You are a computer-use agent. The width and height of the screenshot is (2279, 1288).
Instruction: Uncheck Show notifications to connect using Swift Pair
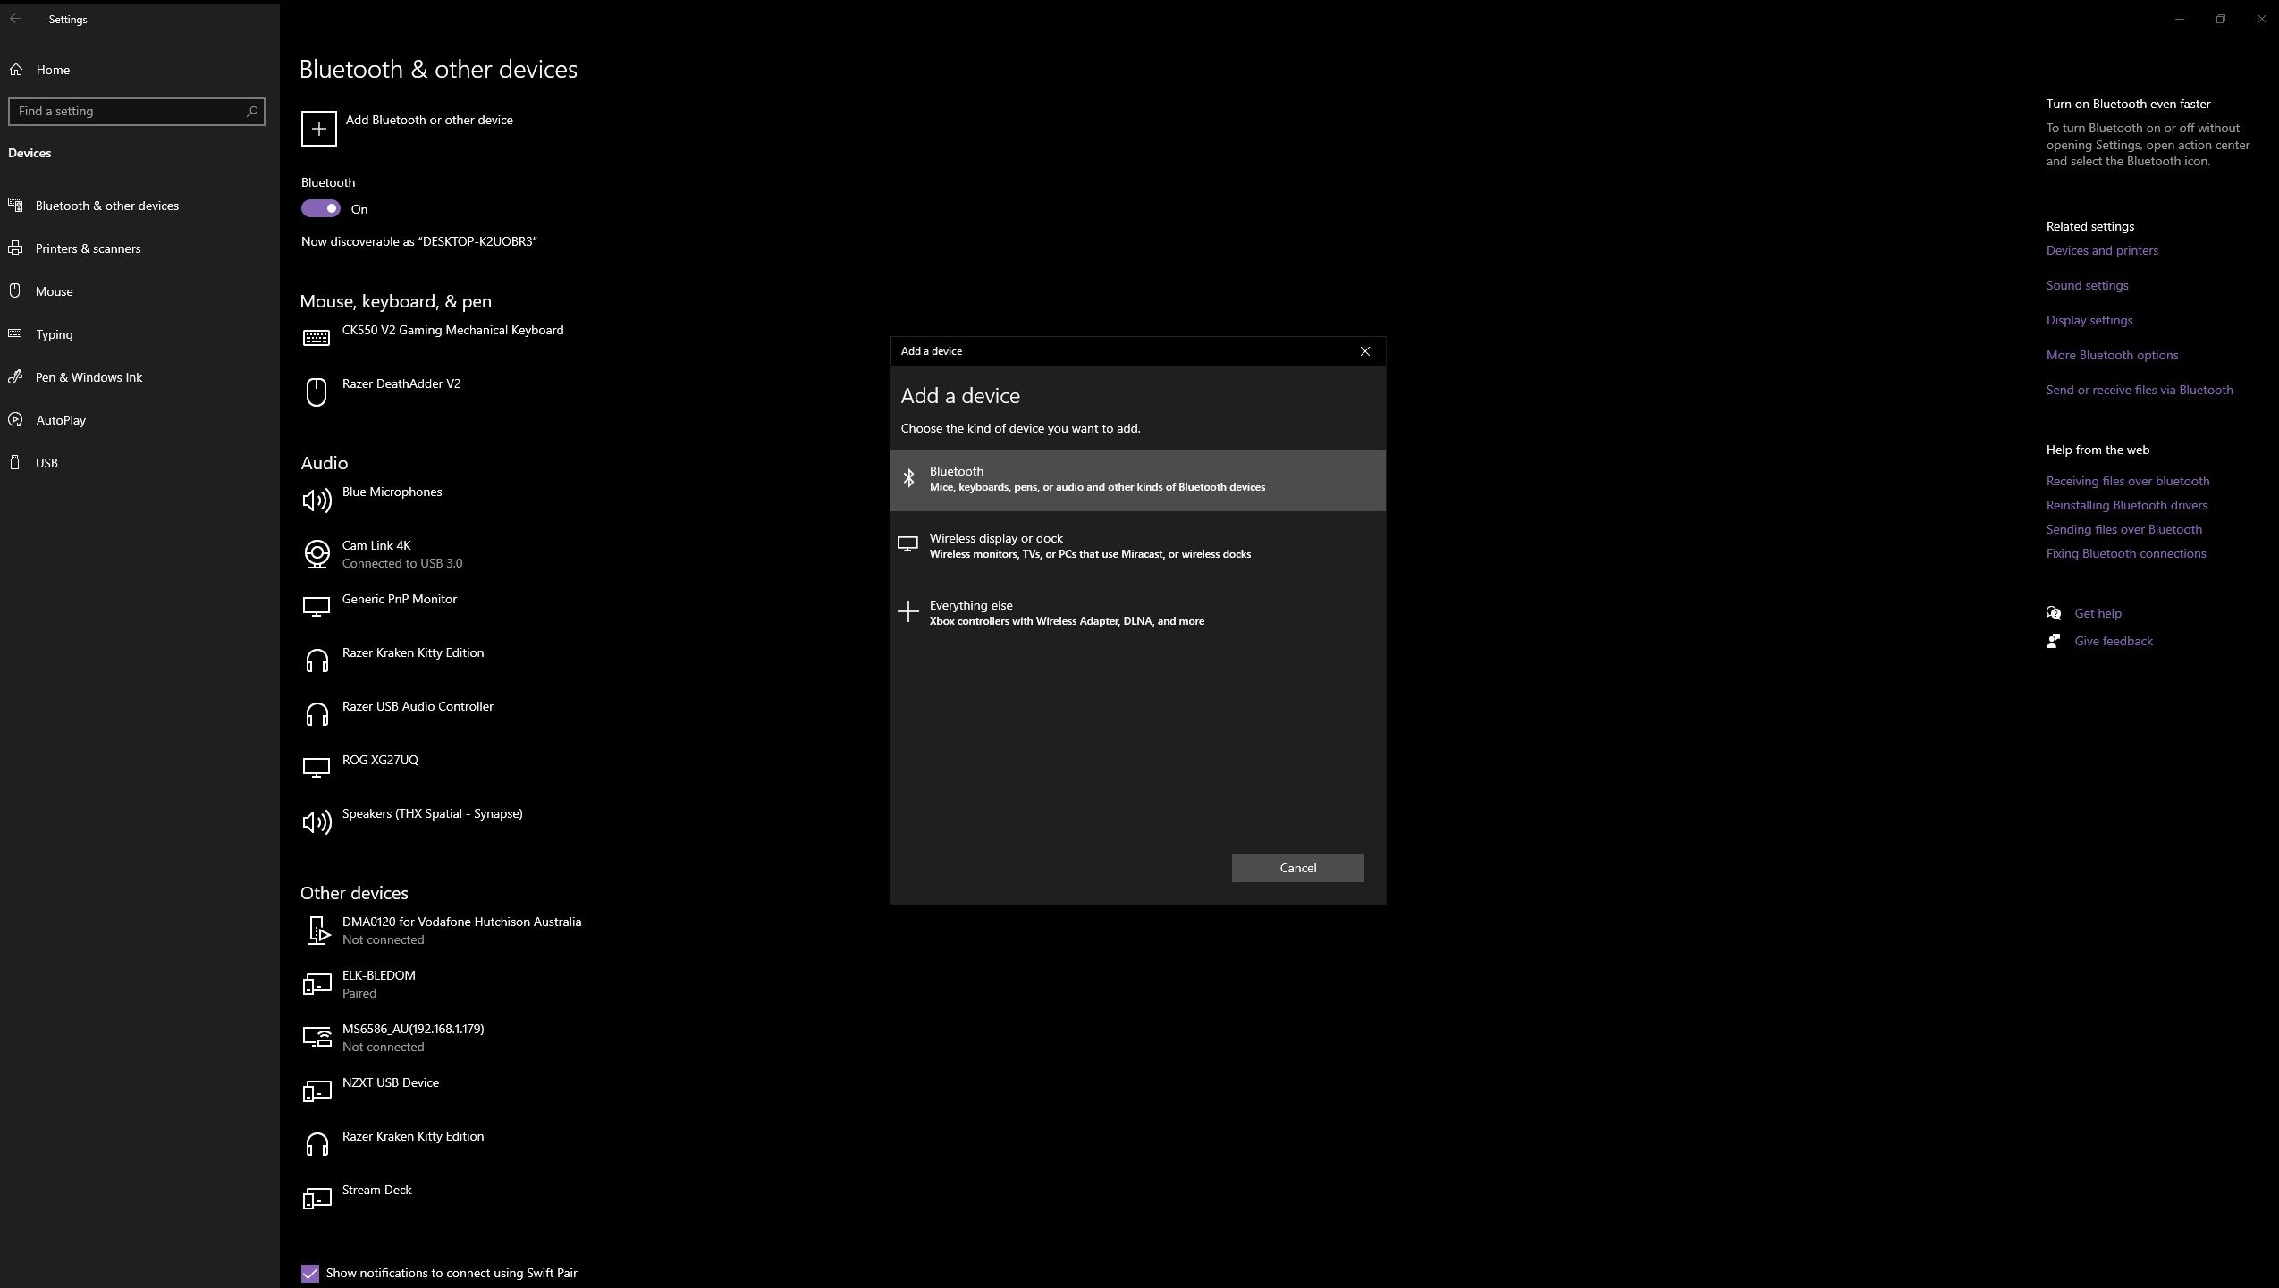(x=309, y=1273)
